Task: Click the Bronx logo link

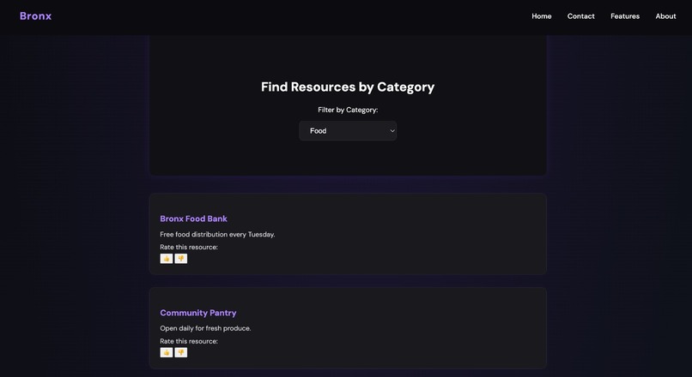Action: [36, 16]
